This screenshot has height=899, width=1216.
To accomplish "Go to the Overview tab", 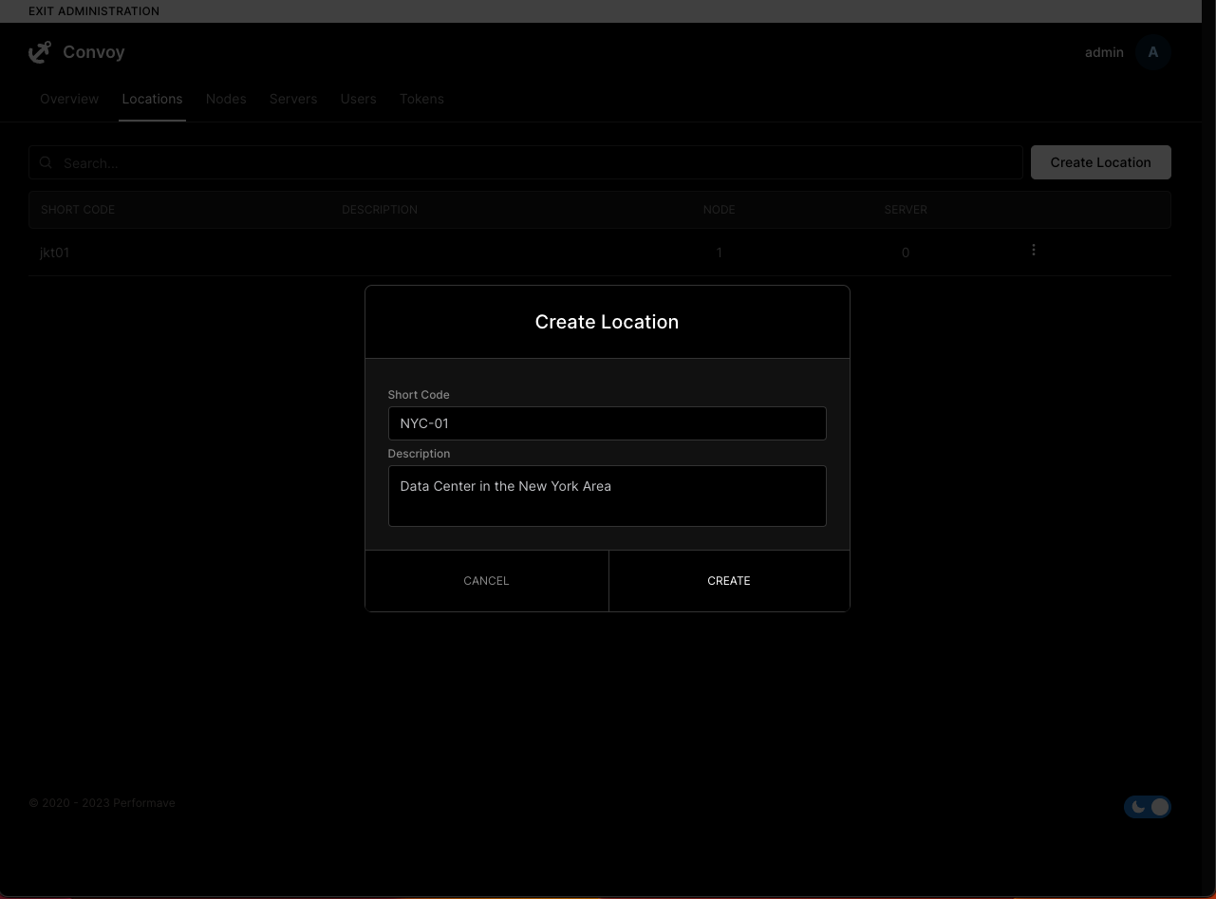I will (x=68, y=99).
